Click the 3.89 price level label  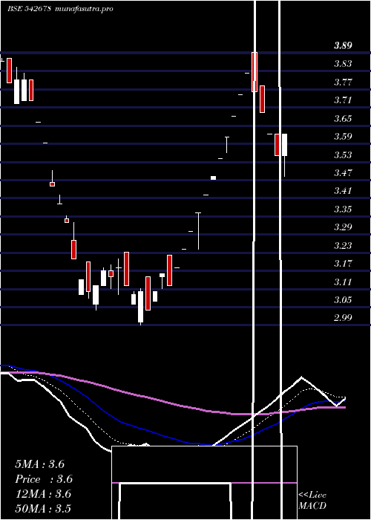coord(343,46)
